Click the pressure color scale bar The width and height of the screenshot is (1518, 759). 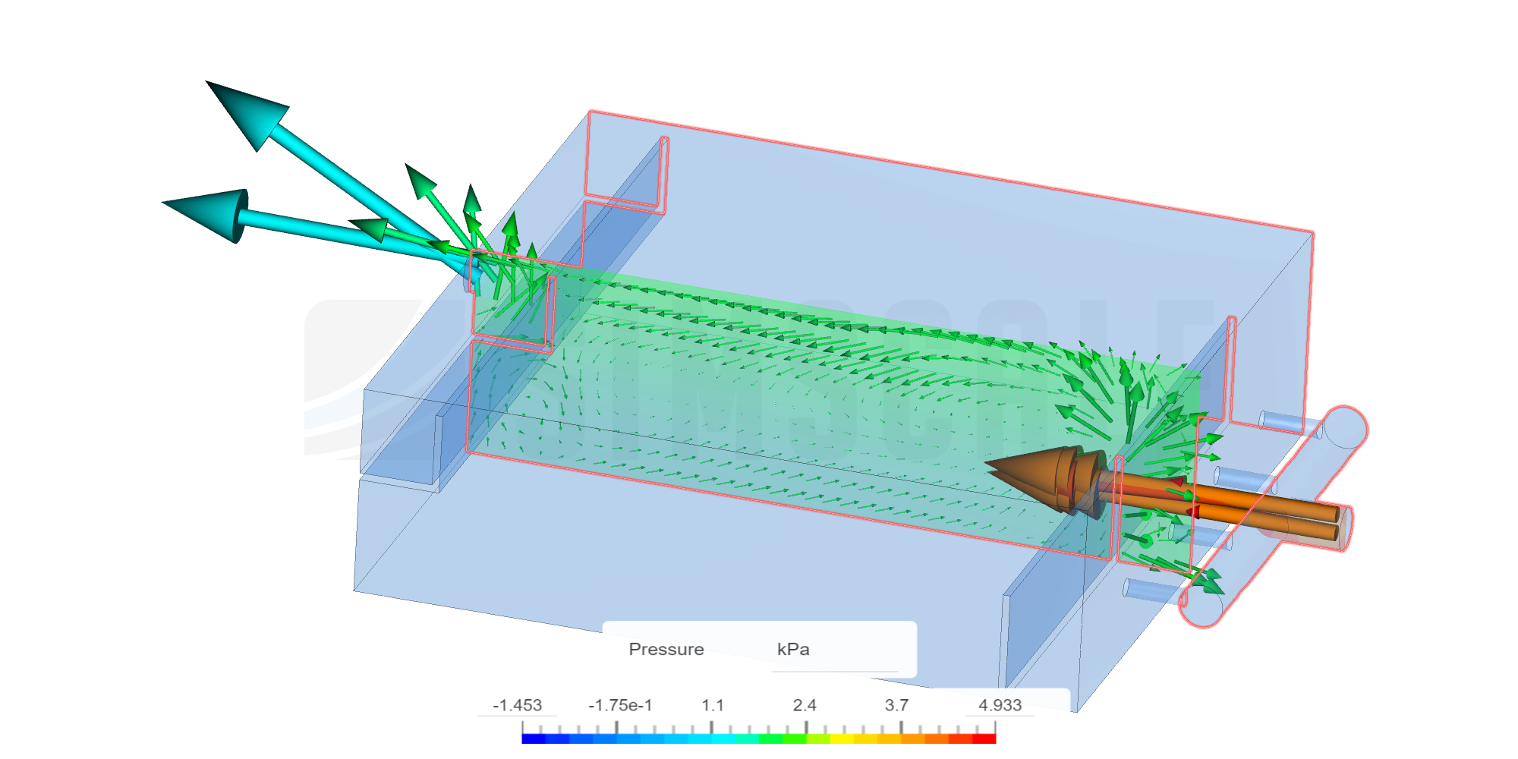point(759,739)
